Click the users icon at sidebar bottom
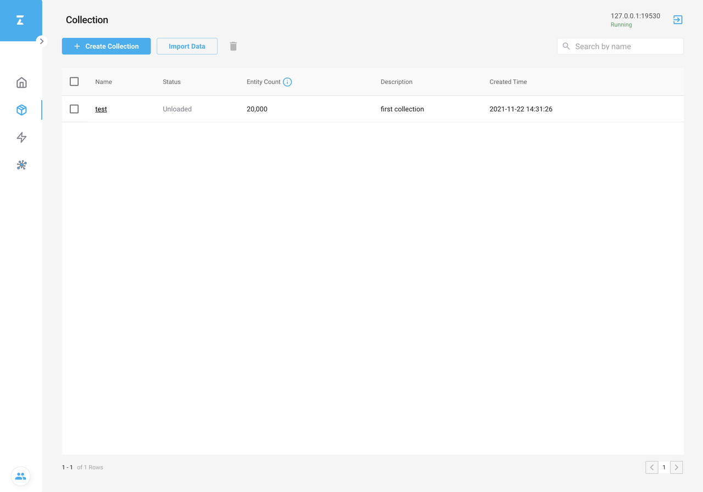The height and width of the screenshot is (492, 703). tap(21, 476)
